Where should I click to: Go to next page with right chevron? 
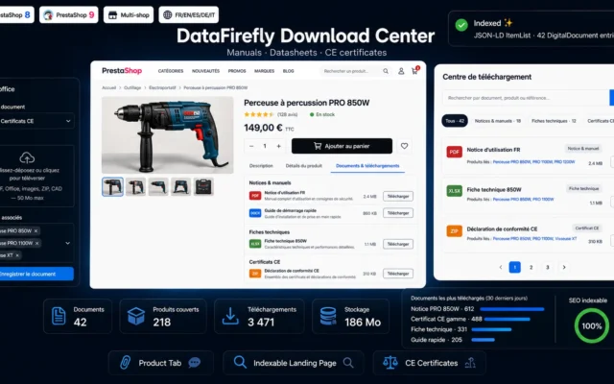coord(564,267)
